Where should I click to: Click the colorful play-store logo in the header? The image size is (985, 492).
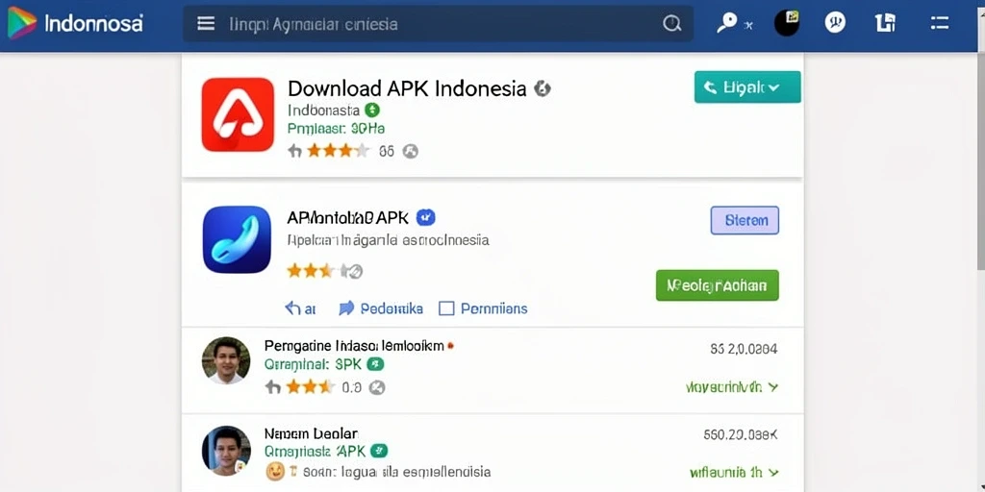[x=21, y=23]
